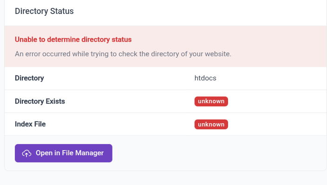Viewport: 327px width, 185px height.
Task: Click the Directory Status heading
Action: pyautogui.click(x=44, y=11)
